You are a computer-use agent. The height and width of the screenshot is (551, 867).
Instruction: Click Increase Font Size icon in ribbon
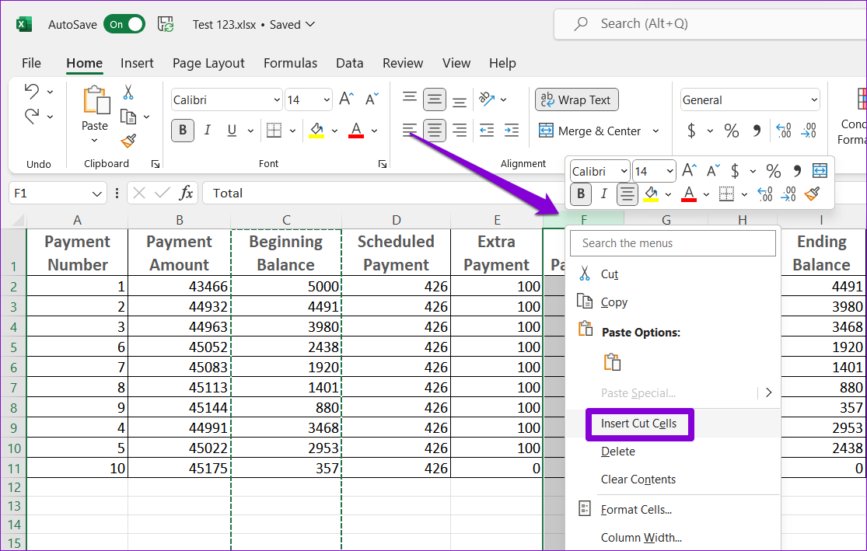click(346, 99)
